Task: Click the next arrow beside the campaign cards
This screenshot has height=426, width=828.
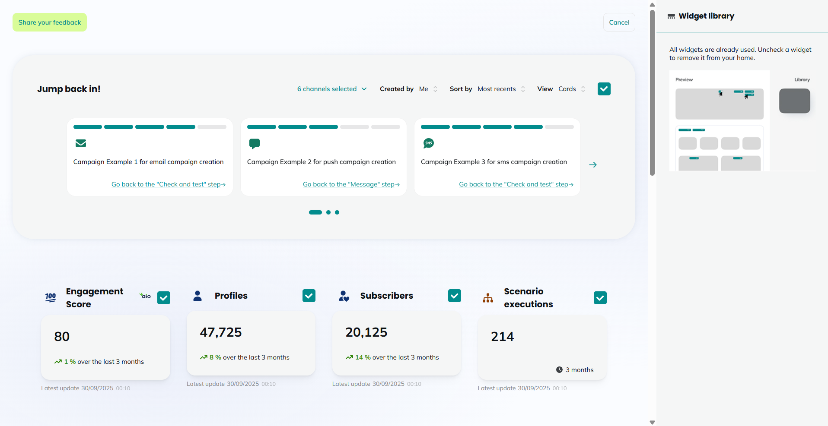Action: (593, 164)
